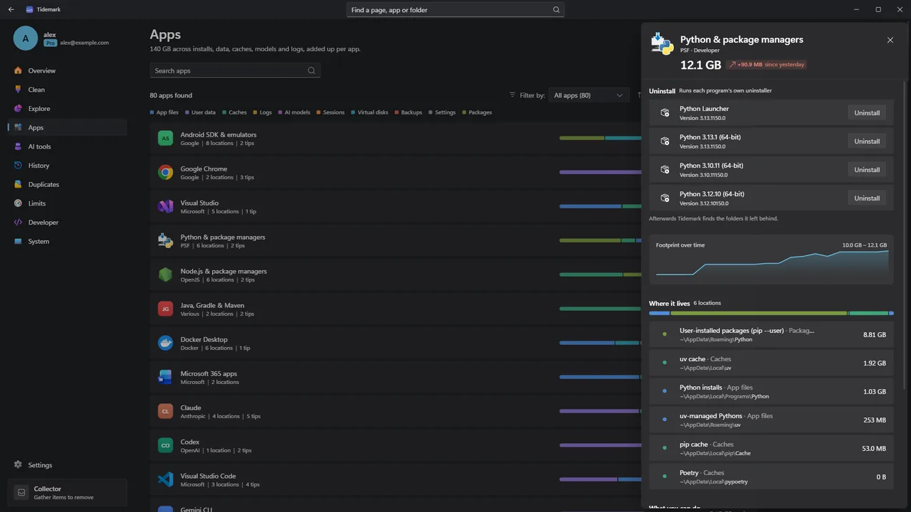Image resolution: width=911 pixels, height=512 pixels.
Task: Go to the Clean section
Action: (67, 90)
